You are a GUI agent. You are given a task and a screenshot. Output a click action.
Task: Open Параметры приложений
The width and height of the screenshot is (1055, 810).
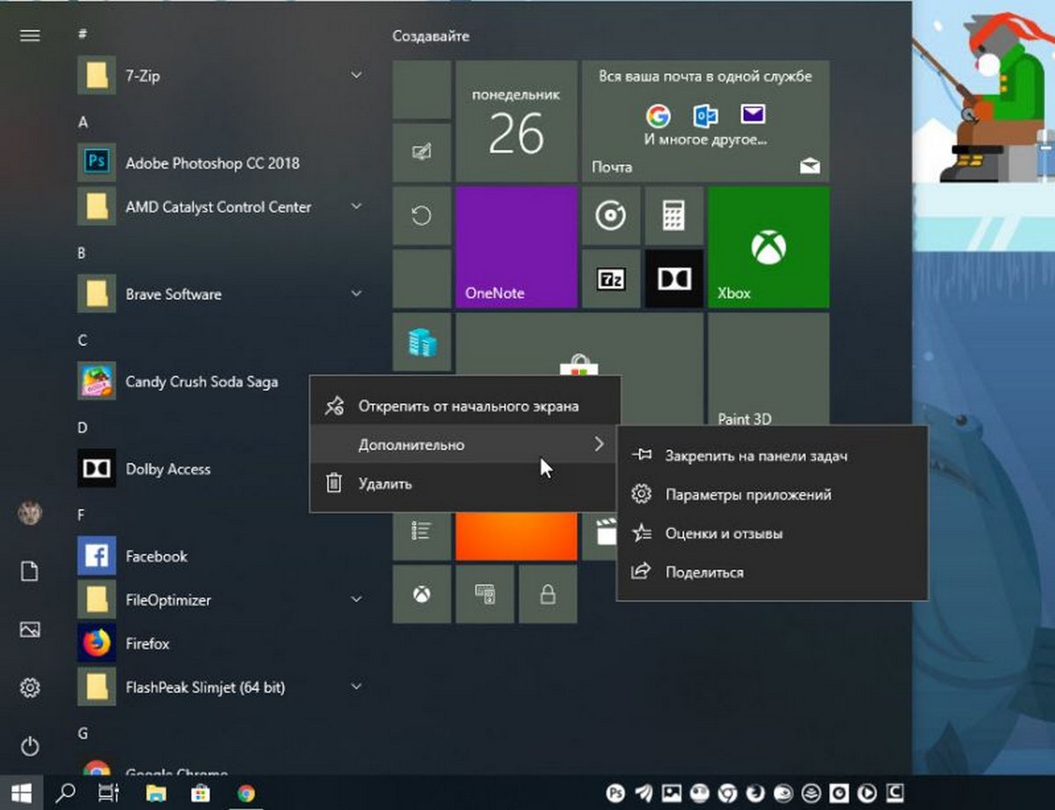click(772, 495)
